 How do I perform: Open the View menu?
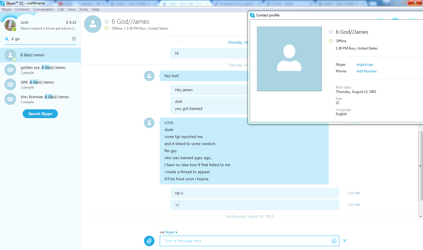[x=71, y=9]
